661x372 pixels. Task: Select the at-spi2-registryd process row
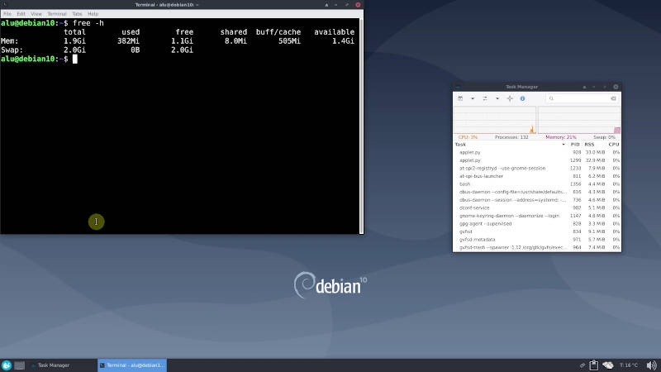pyautogui.click(x=536, y=168)
